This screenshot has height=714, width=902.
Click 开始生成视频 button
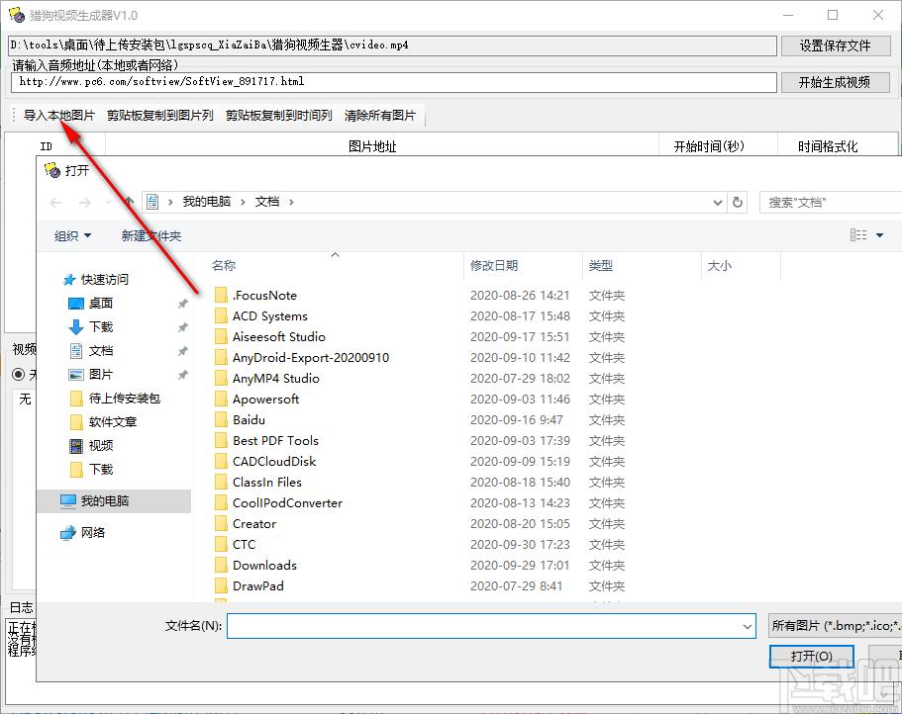pyautogui.click(x=836, y=82)
